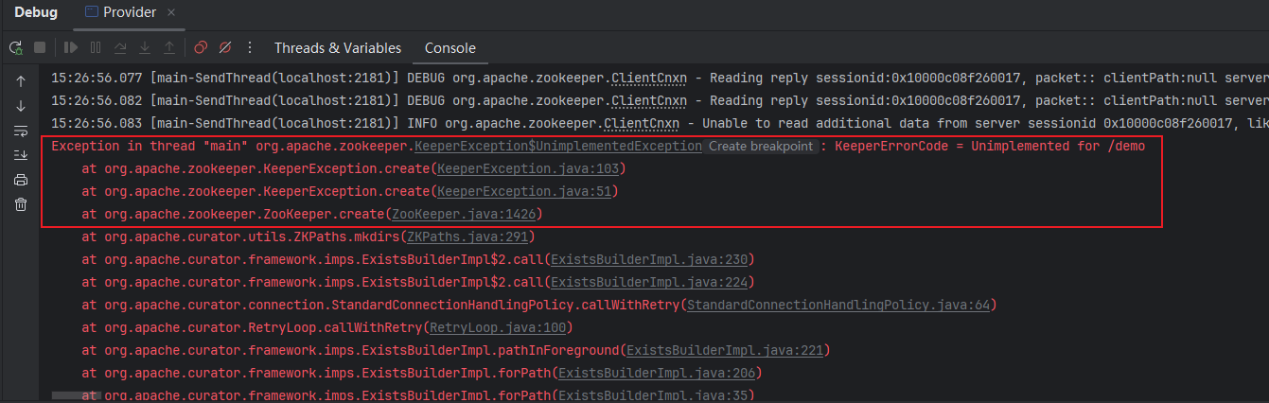Clear console with trash icon
This screenshot has width=1269, height=403.
pos(21,204)
